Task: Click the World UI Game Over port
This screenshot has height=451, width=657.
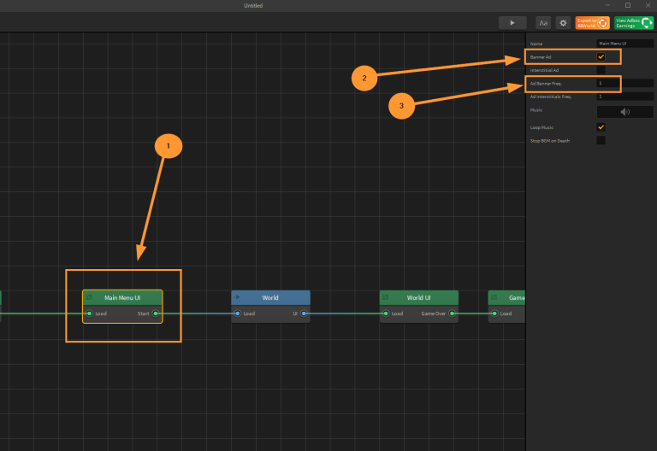Action: coord(452,313)
